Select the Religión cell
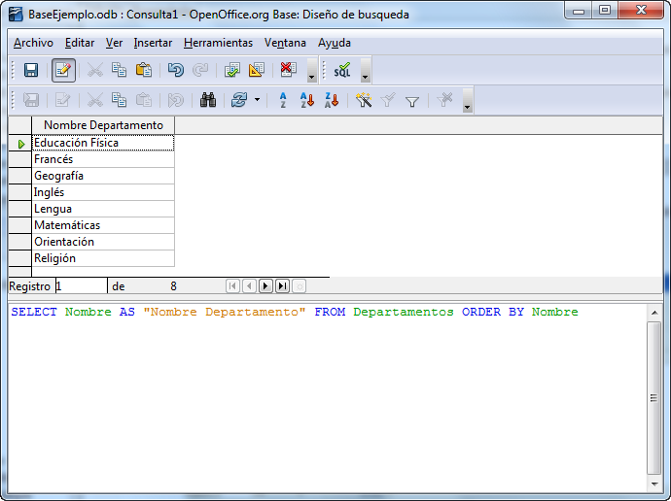The height and width of the screenshot is (501, 671). 103,258
